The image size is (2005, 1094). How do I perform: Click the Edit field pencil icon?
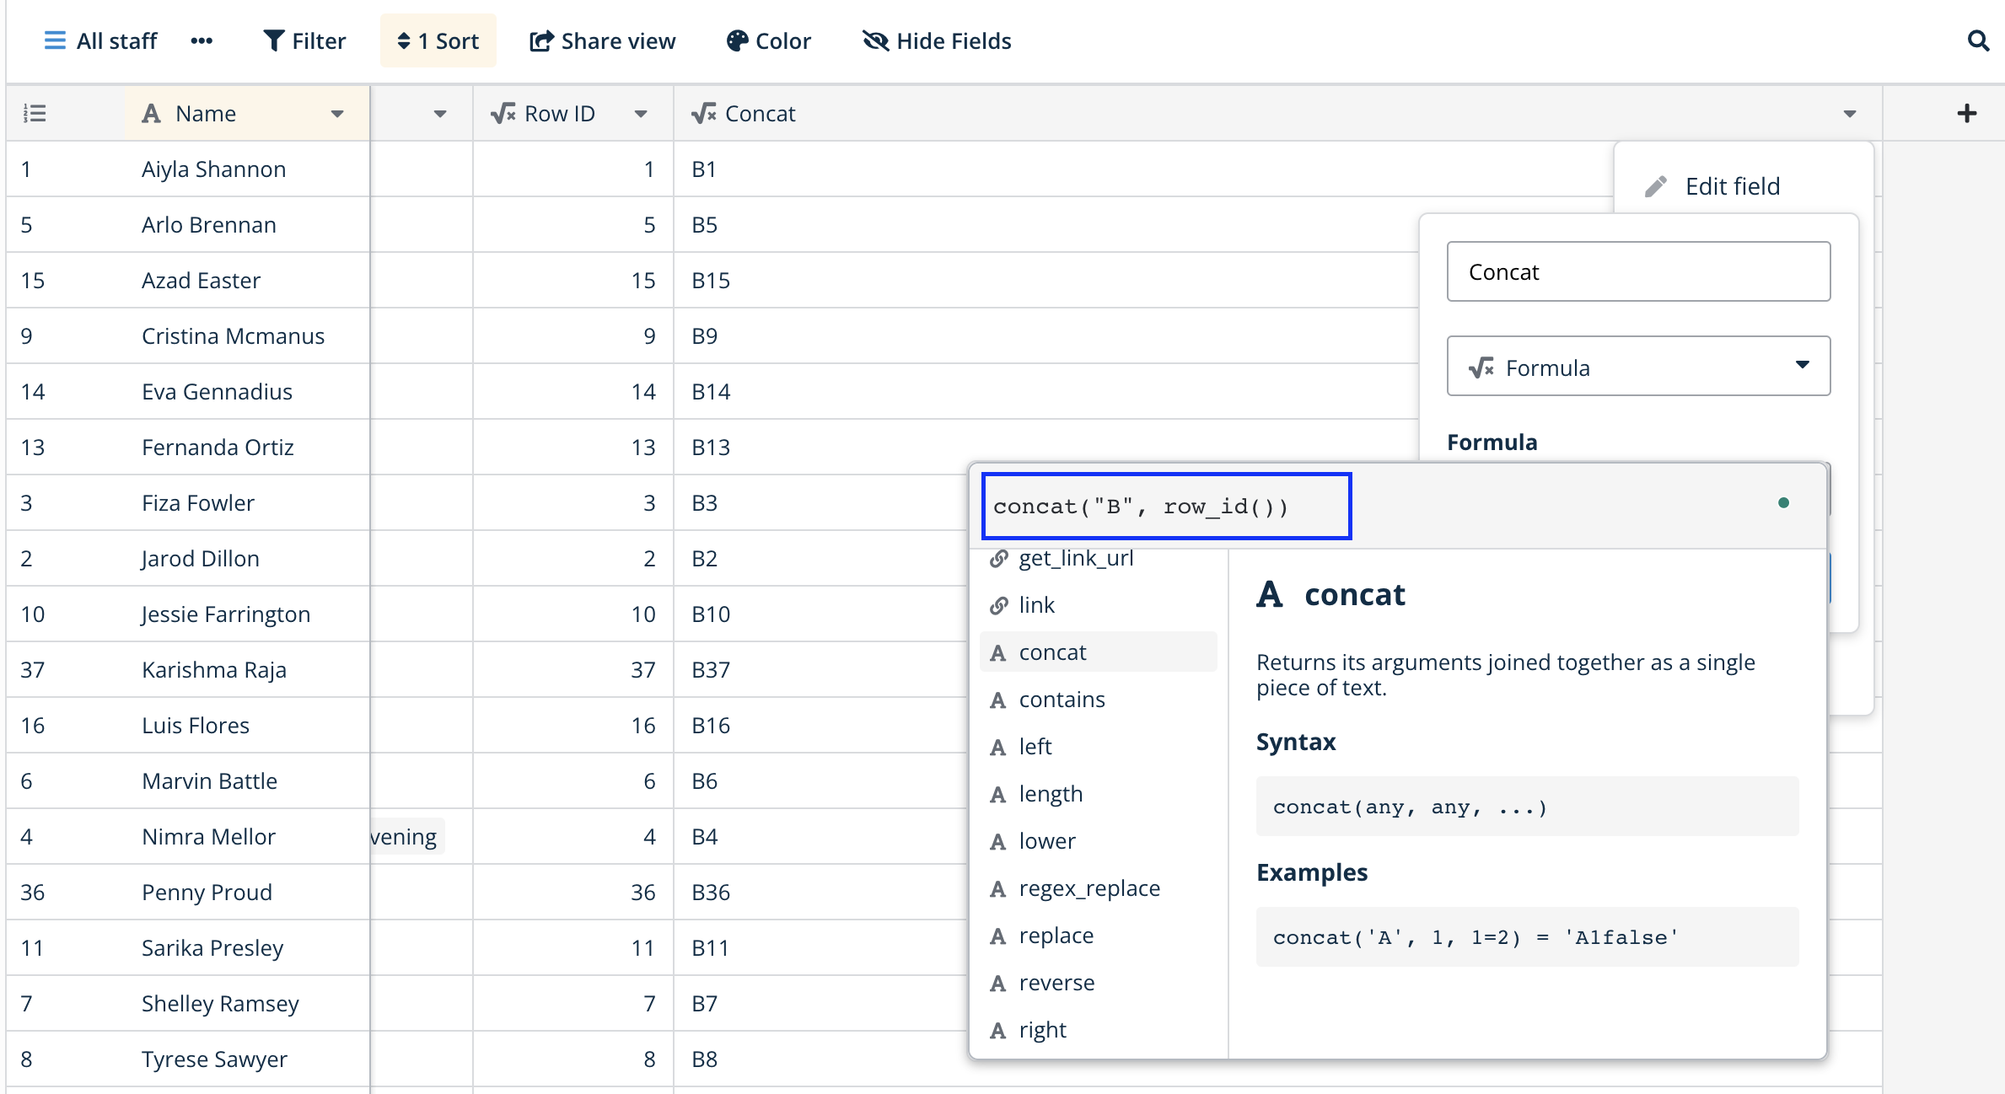coord(1656,186)
